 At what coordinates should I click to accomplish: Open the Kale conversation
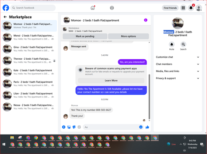click(x=29, y=72)
